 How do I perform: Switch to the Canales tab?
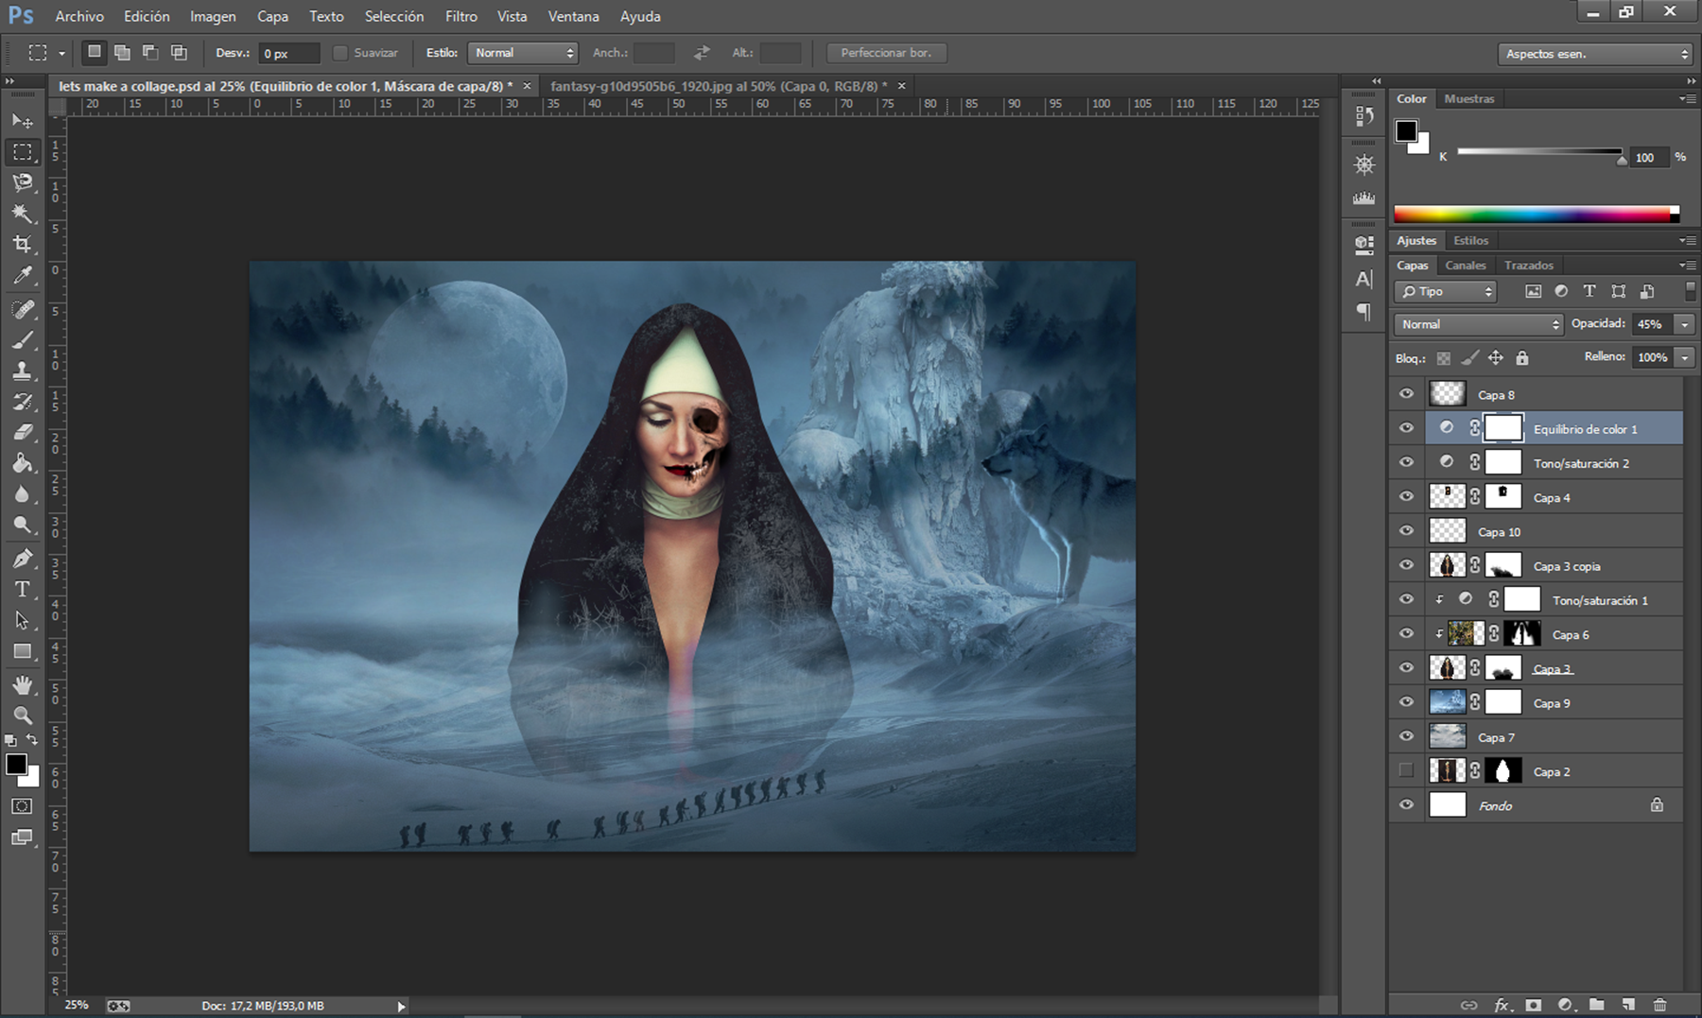click(1465, 265)
